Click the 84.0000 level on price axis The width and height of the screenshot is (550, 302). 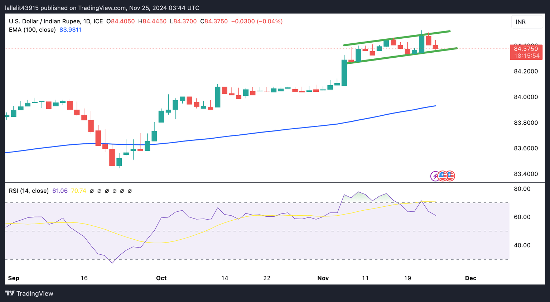pyautogui.click(x=526, y=97)
